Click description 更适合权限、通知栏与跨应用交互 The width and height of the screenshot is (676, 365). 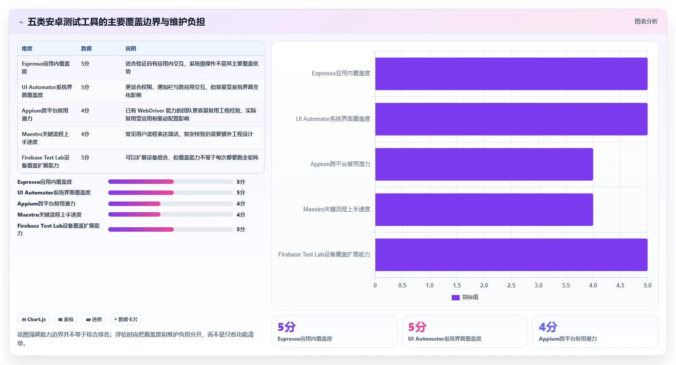click(192, 91)
